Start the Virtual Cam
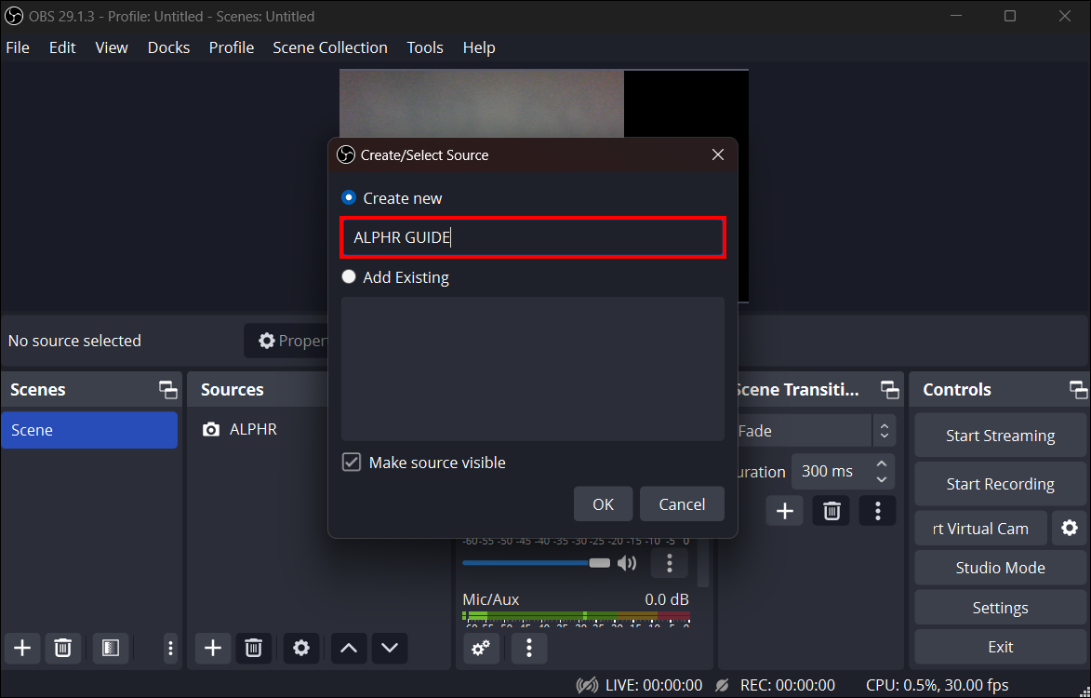The image size is (1091, 698). [x=980, y=529]
